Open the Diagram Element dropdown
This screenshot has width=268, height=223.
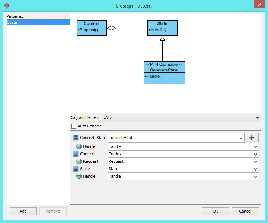[181, 117]
